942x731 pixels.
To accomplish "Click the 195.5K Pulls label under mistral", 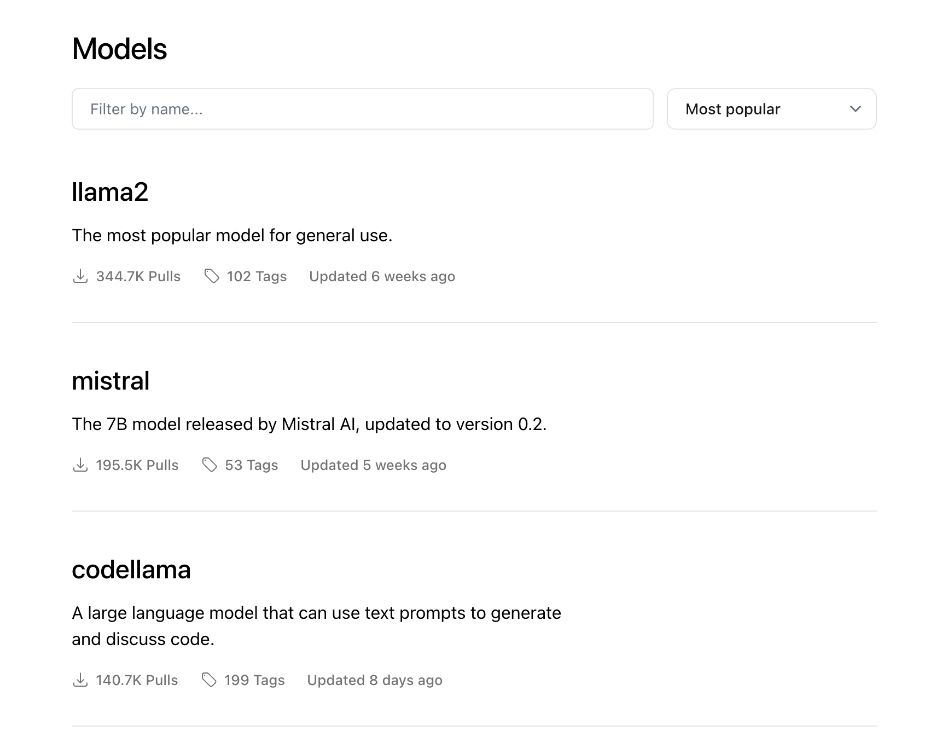I will pos(137,465).
